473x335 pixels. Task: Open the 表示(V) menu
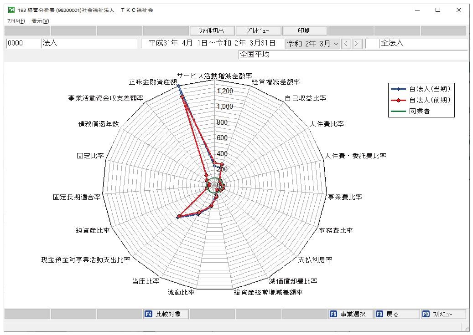click(x=40, y=20)
